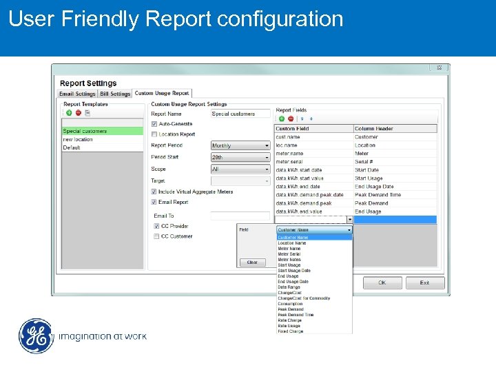Choose Fixed Charge from field list
The image size is (496, 372).
[314, 331]
